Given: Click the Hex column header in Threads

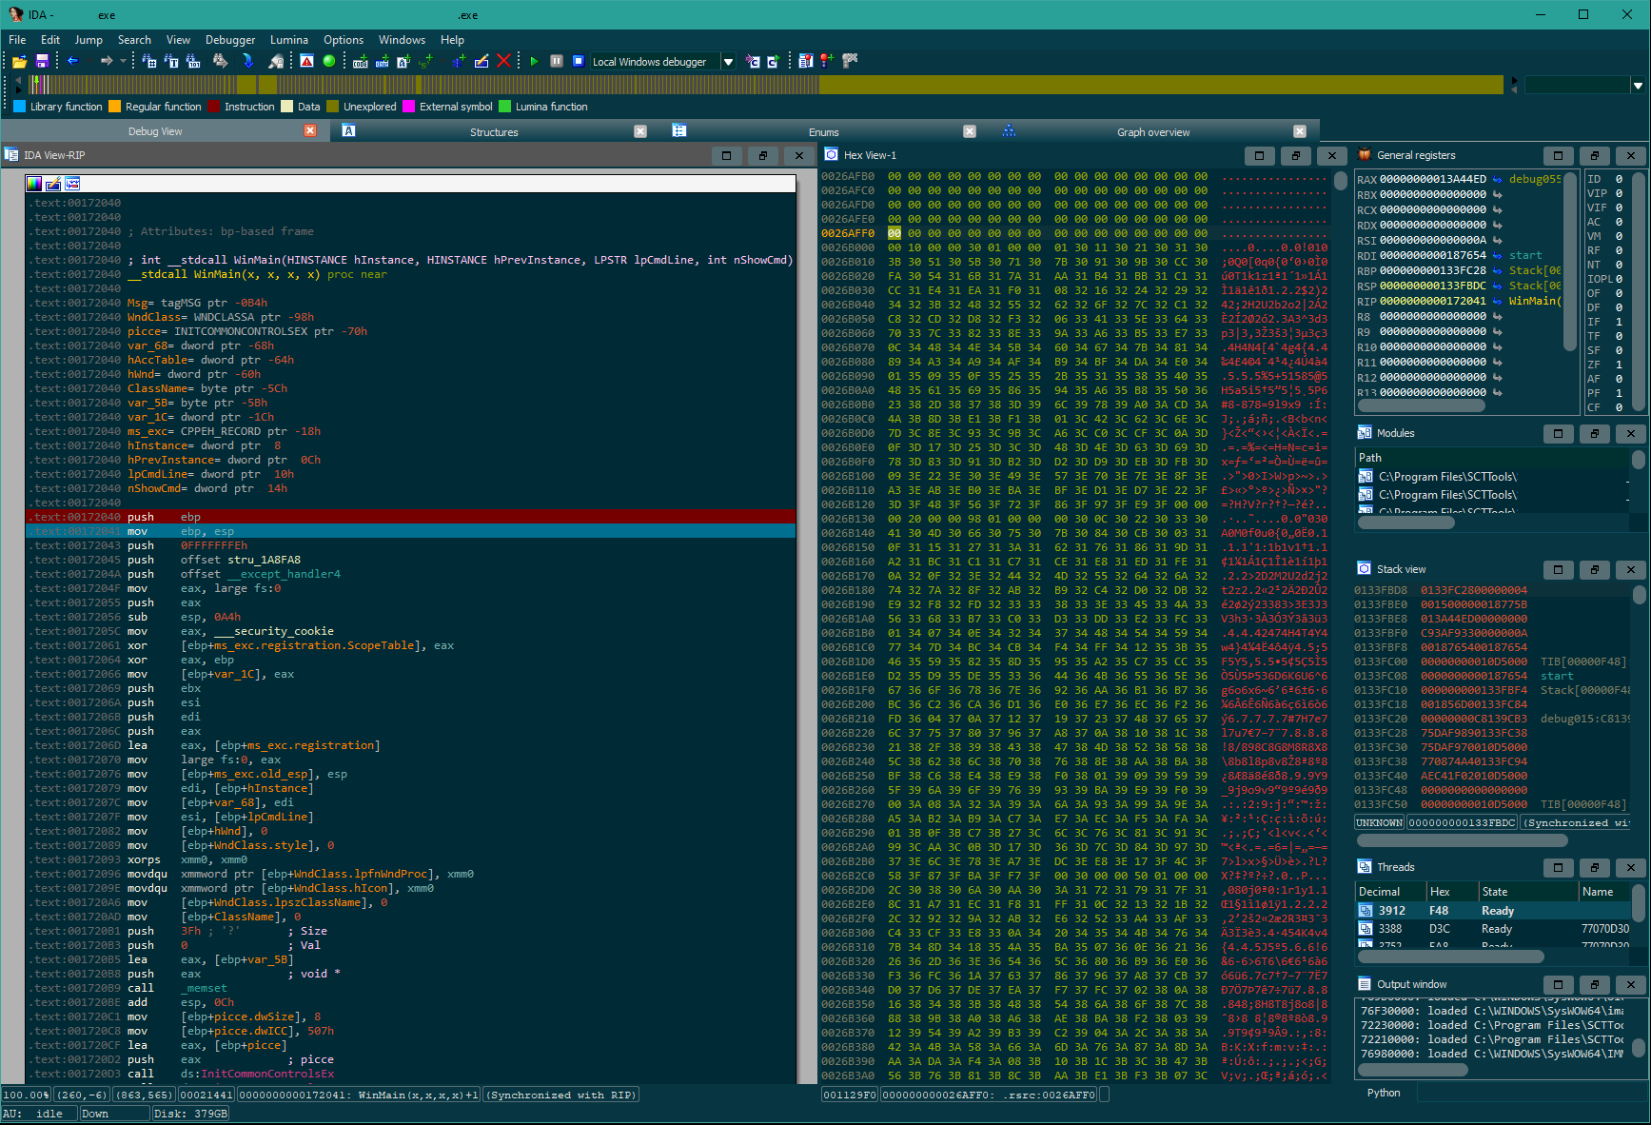Looking at the screenshot, I should 1452,892.
